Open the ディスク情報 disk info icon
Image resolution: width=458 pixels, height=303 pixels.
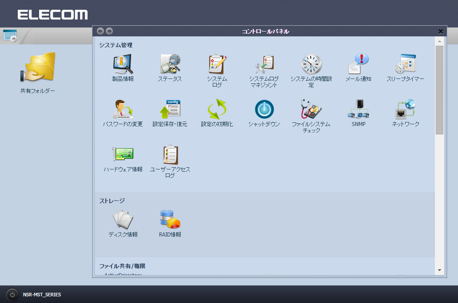123,219
